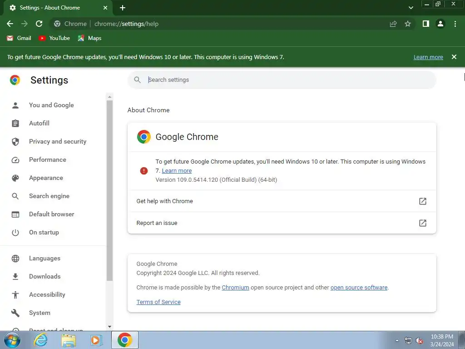Show hidden system tray icons

click(x=397, y=340)
